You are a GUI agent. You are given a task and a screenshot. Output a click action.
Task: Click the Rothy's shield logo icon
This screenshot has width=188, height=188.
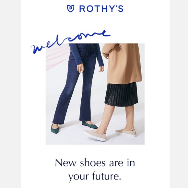point(71,8)
